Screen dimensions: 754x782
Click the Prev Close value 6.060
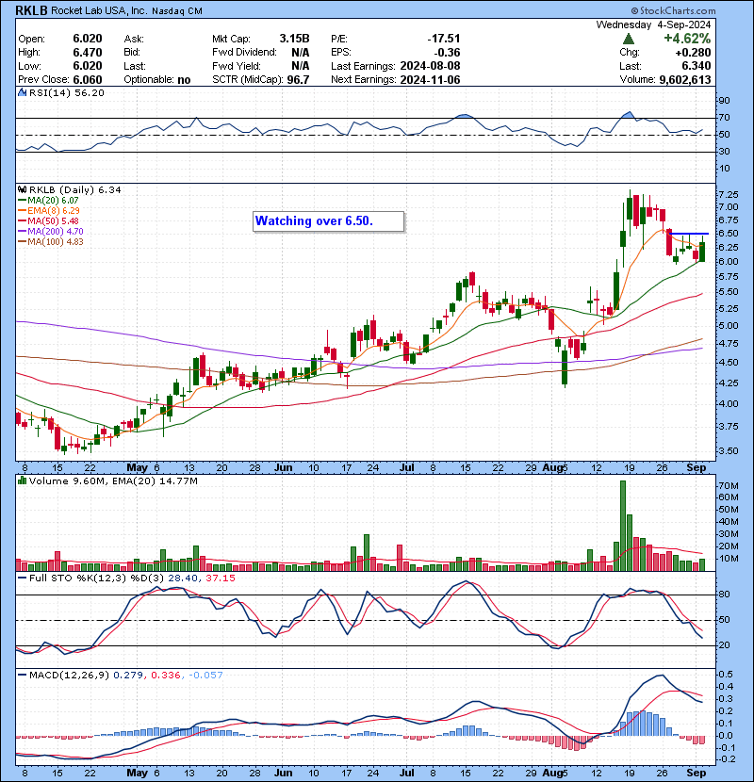tap(88, 80)
